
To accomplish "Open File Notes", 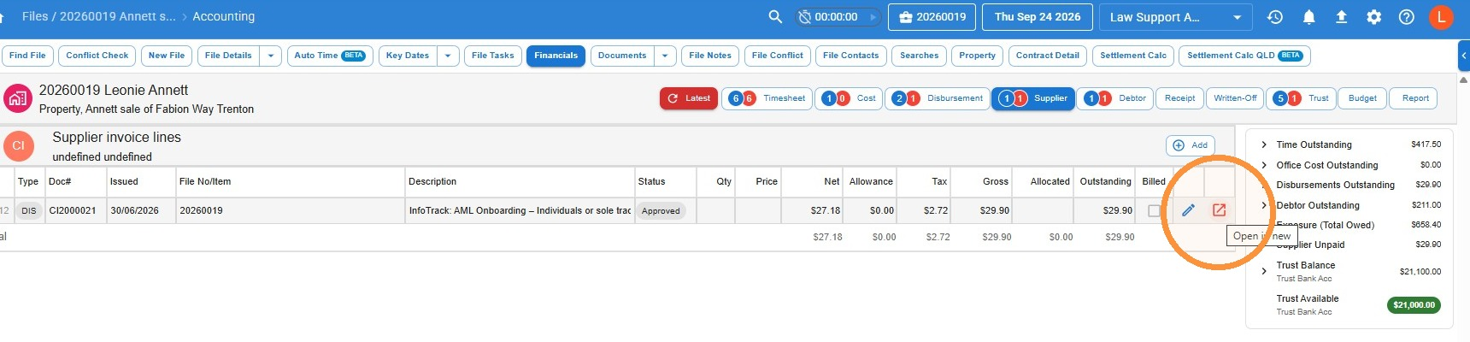I will 710,56.
